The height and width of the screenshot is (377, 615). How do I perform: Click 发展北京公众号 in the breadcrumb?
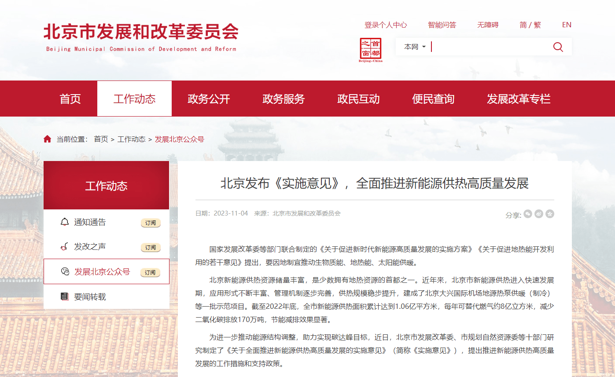click(x=180, y=139)
